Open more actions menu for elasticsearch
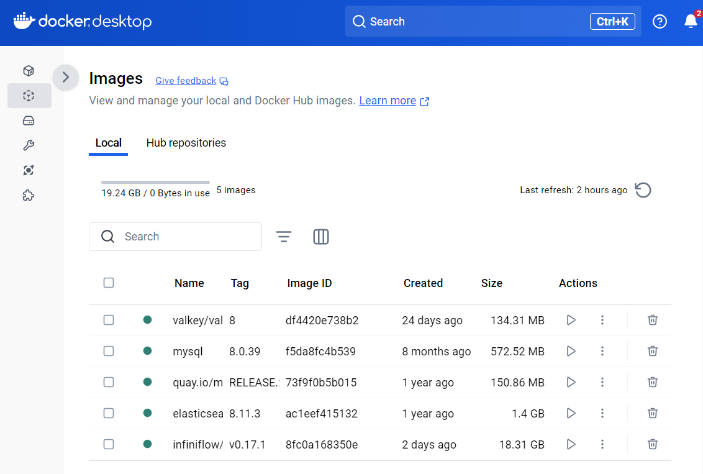 602,413
